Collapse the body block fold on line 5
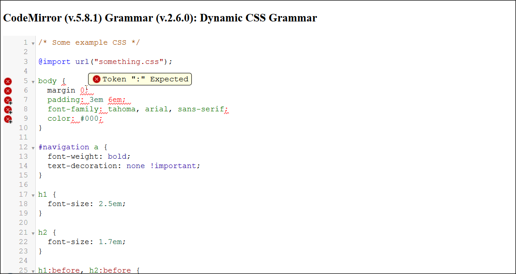Image resolution: width=516 pixels, height=274 pixels. coord(33,82)
